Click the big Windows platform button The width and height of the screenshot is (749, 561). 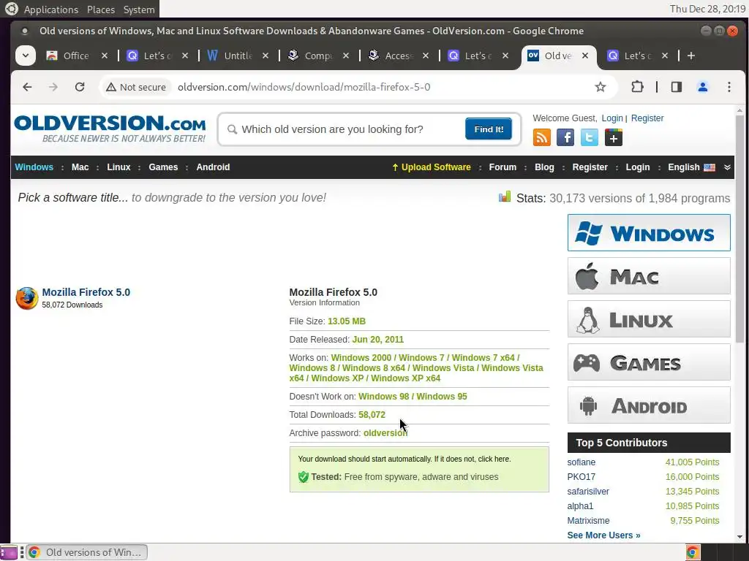649,233
